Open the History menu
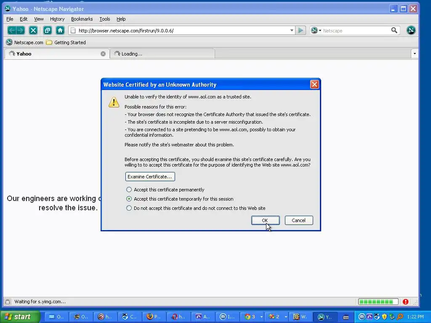Image resolution: width=431 pixels, height=323 pixels. tap(57, 19)
